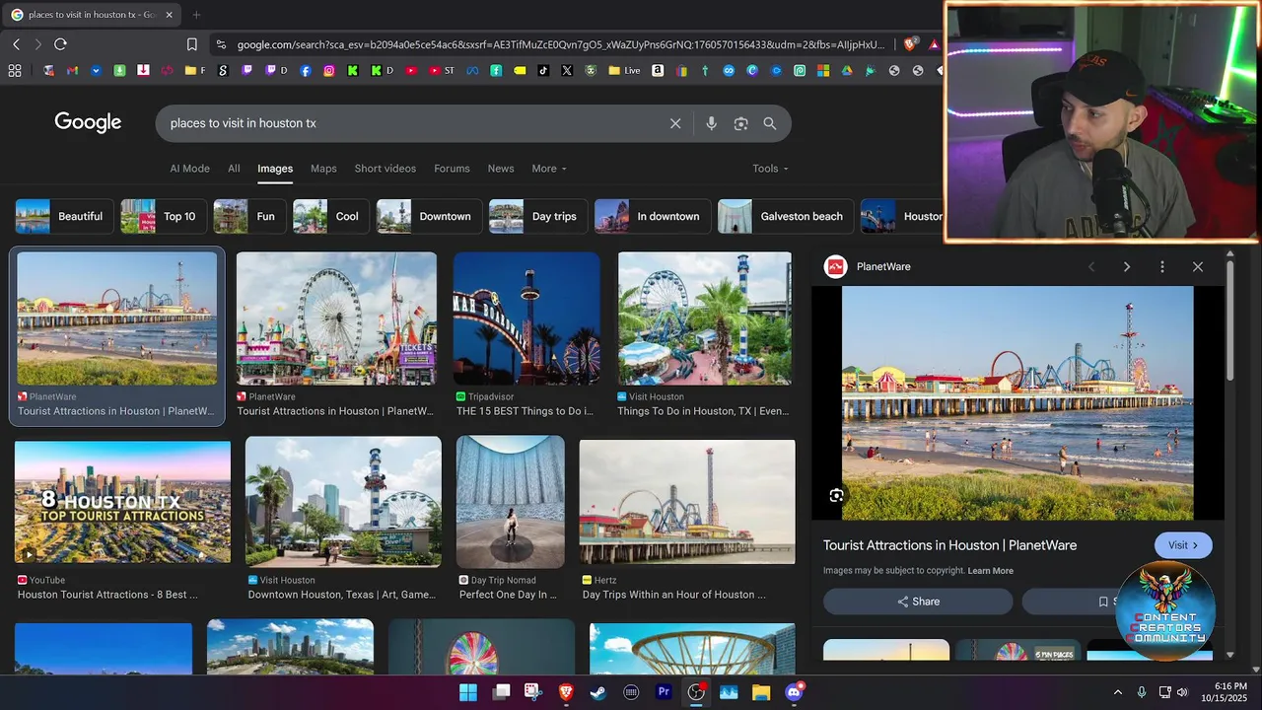The image size is (1262, 710).
Task: Click the Visit button in preview
Action: pyautogui.click(x=1183, y=545)
